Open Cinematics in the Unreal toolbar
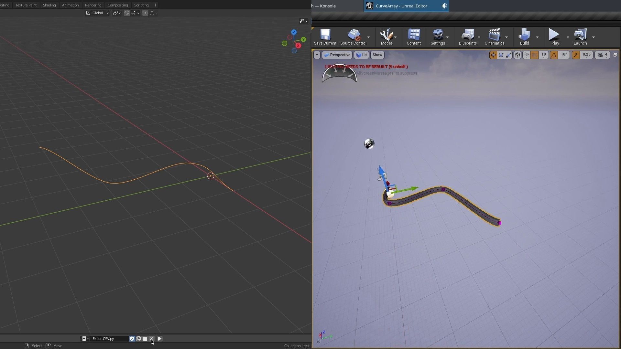This screenshot has width=621, height=349. coord(494,36)
